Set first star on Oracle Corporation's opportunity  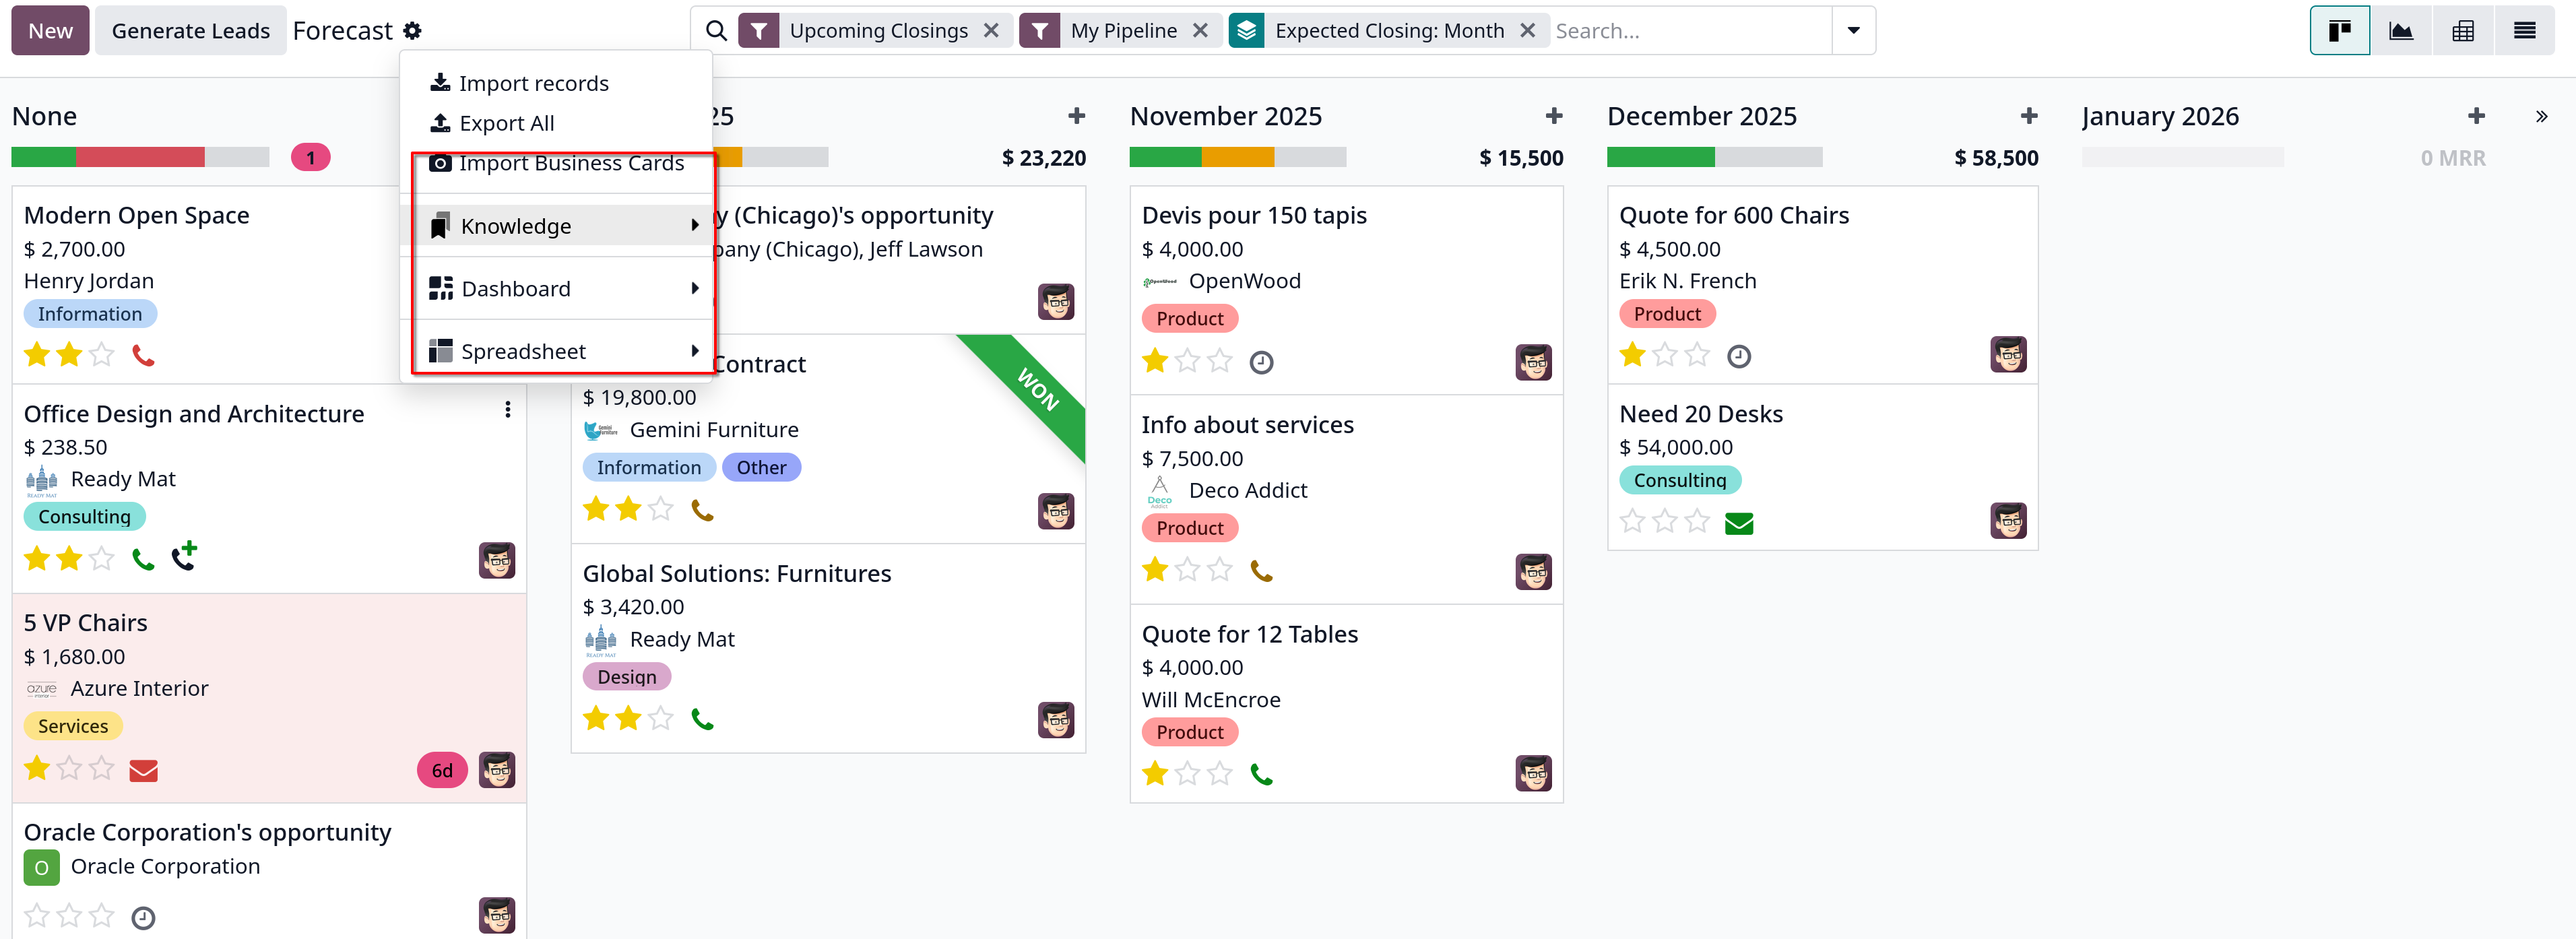37,915
